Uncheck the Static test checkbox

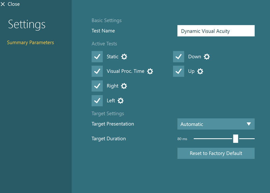tap(97, 57)
